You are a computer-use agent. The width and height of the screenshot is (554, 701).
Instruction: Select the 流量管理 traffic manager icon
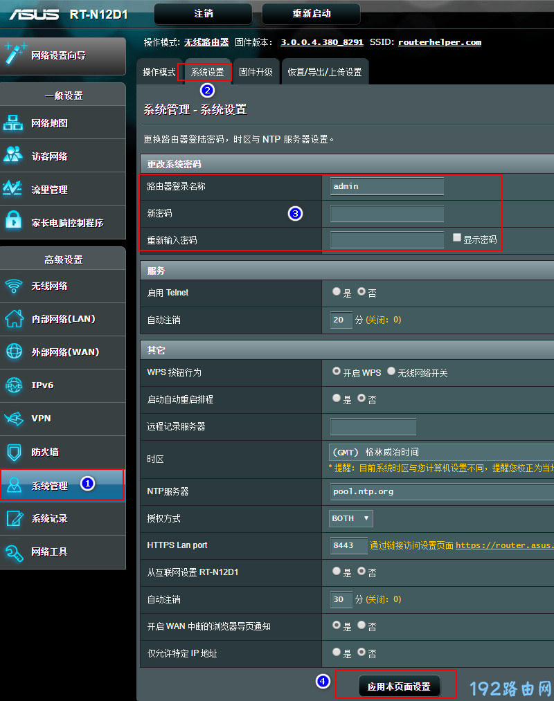tap(14, 189)
